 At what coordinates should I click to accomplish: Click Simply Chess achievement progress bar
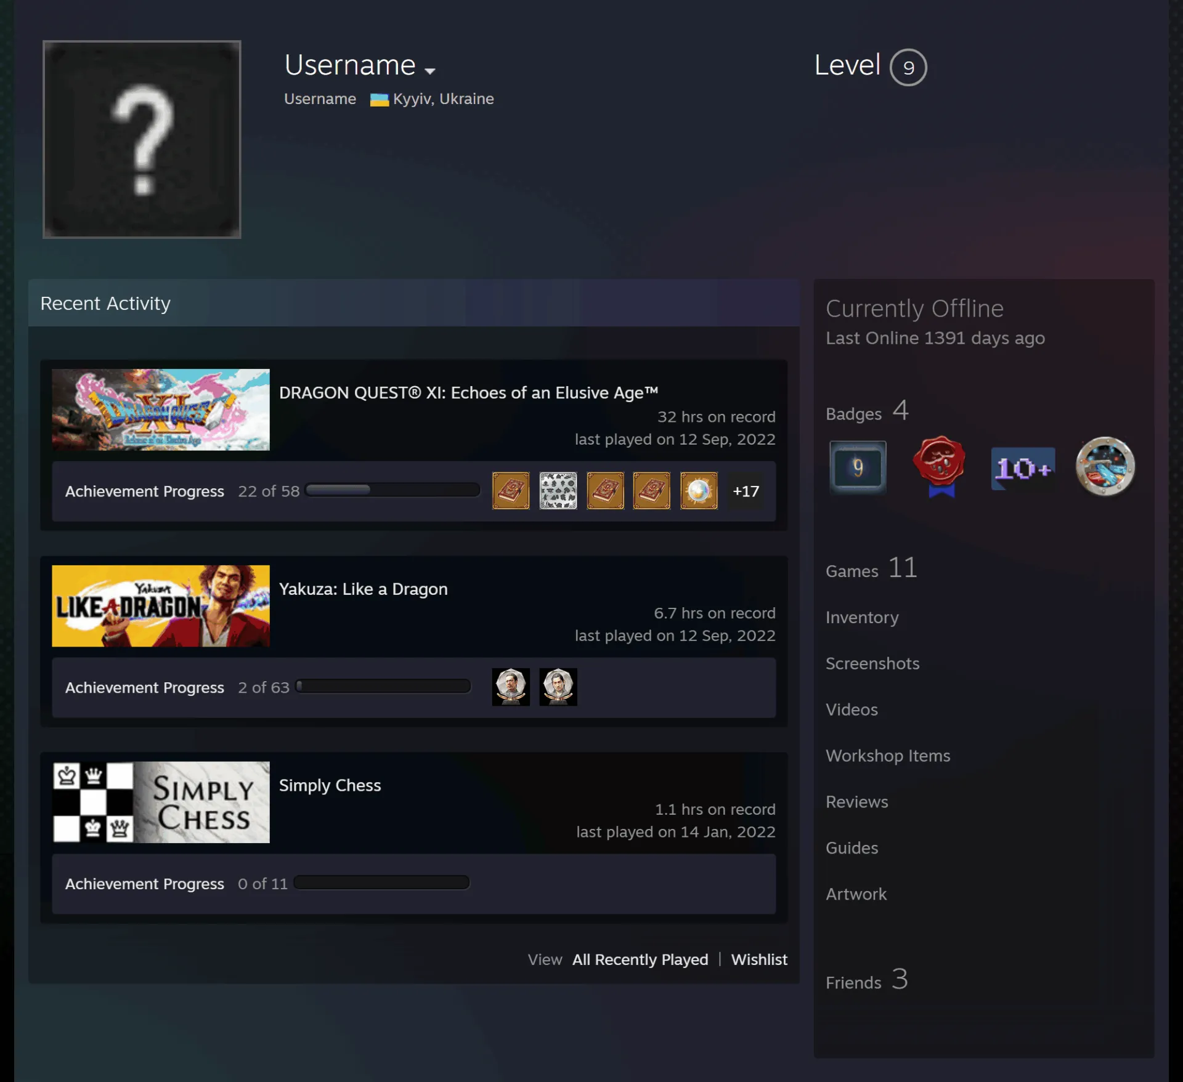(x=382, y=883)
